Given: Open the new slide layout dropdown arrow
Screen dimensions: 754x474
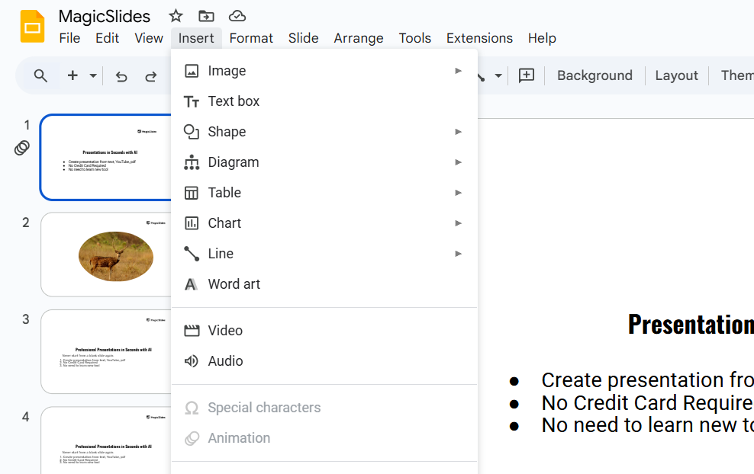Looking at the screenshot, I should click(93, 75).
